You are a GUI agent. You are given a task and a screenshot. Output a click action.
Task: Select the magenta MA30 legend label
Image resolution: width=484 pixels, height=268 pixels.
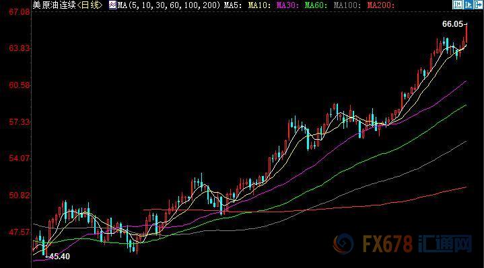click(288, 5)
